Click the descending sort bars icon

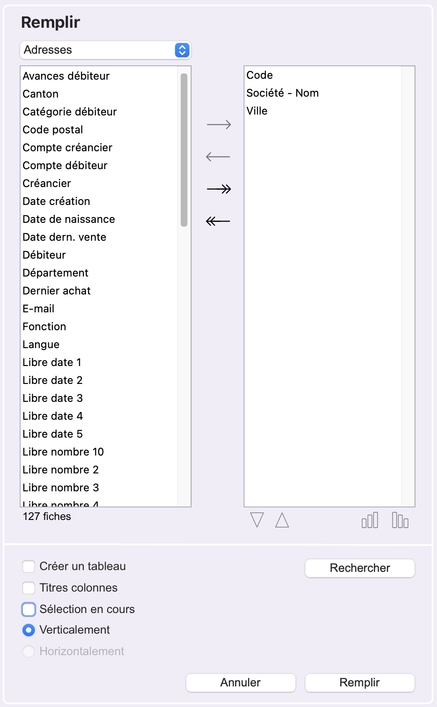coord(400,520)
